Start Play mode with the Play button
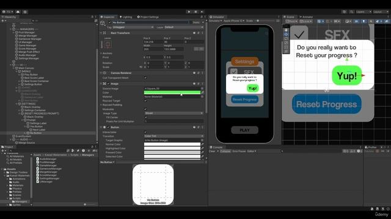The height and width of the screenshot is (219, 391). pyautogui.click(x=189, y=12)
